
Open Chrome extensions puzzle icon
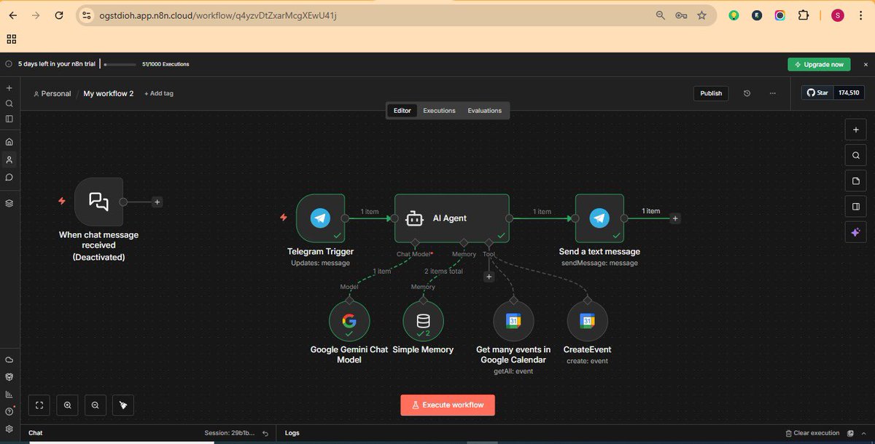point(804,15)
